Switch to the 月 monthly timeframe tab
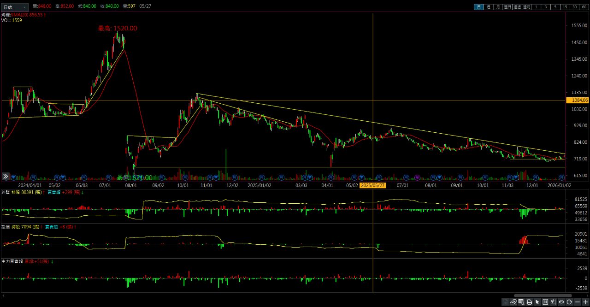The height and width of the screenshot is (307, 590). tap(498, 7)
